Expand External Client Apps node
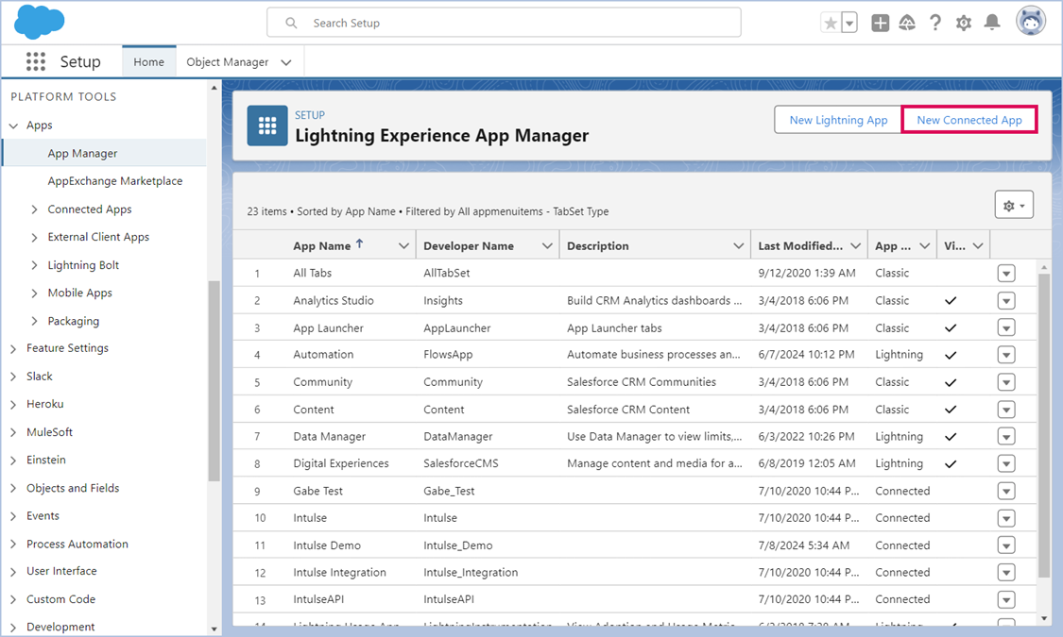 point(34,238)
